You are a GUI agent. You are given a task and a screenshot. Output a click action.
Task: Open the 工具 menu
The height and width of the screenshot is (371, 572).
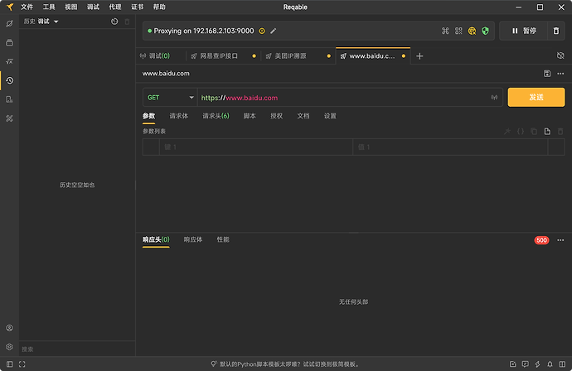[49, 7]
